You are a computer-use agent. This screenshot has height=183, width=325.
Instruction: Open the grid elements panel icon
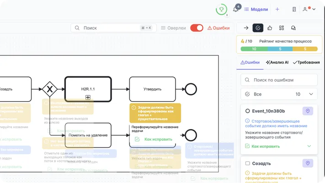pyautogui.click(x=282, y=28)
